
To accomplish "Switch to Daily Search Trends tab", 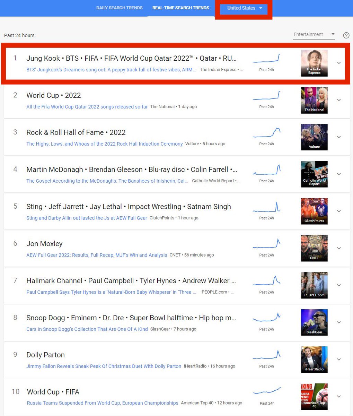I will pos(120,8).
